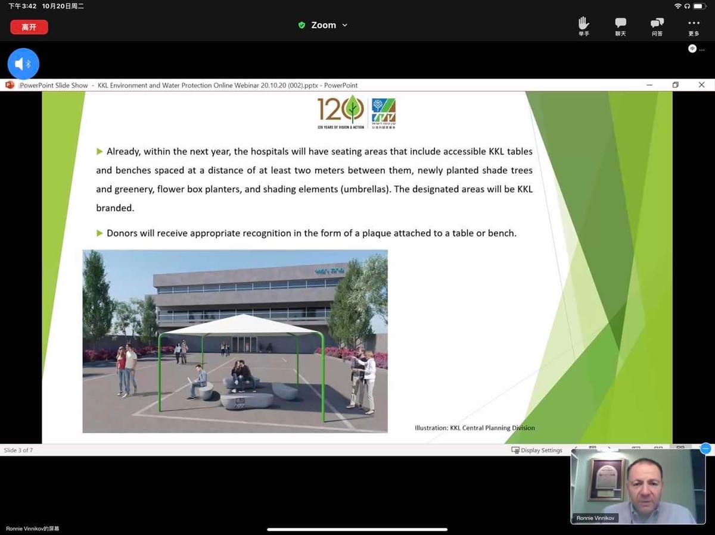Click the headphones status icon

(x=687, y=6)
